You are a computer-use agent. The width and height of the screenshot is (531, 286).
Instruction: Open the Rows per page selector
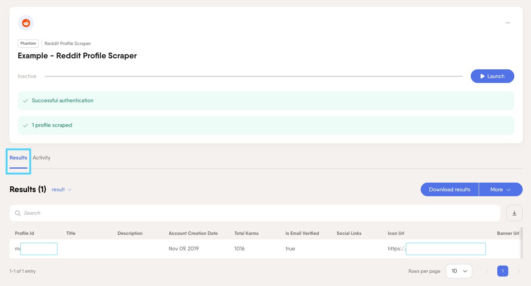459,271
